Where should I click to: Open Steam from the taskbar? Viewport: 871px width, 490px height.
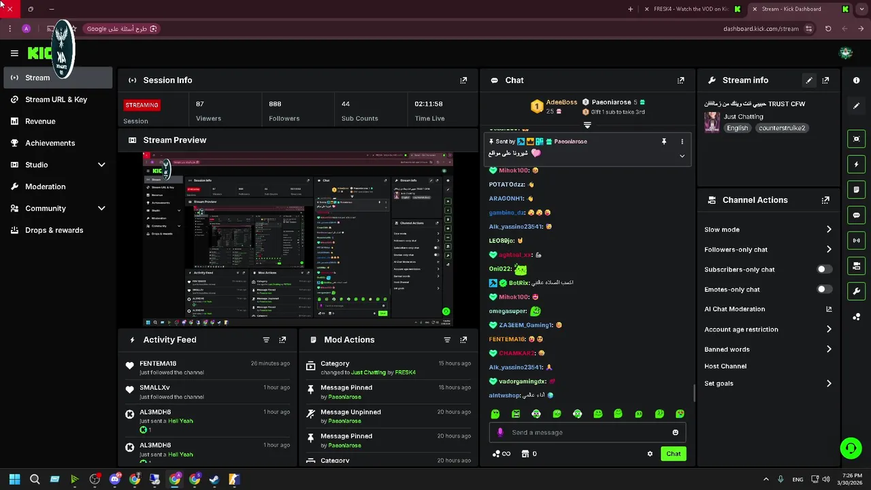pos(214,479)
